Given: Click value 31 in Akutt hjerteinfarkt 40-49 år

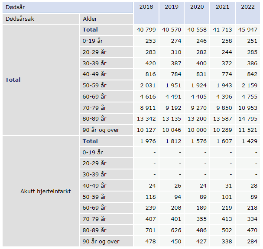Looking at the screenshot, I should click(x=228, y=185).
